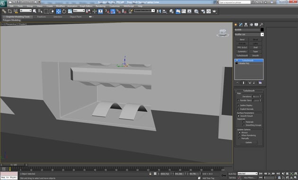Click the FFD 3x3x3 modifier button

[x=242, y=48]
